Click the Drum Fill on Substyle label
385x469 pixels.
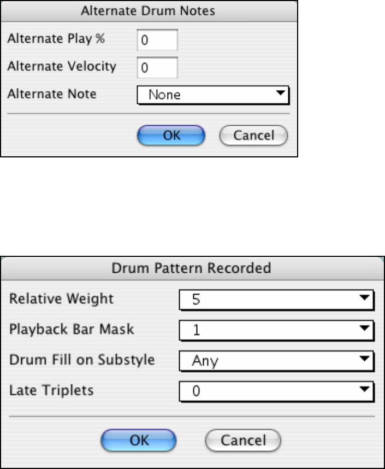pos(82,360)
